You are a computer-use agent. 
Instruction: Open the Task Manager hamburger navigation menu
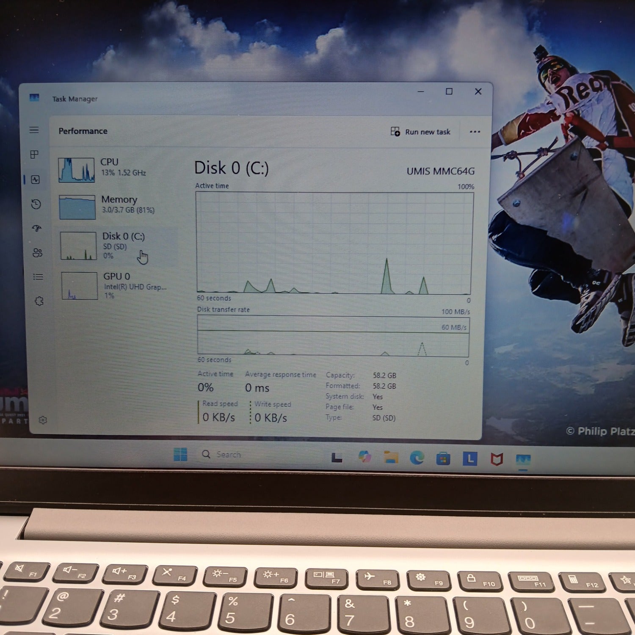coord(34,130)
